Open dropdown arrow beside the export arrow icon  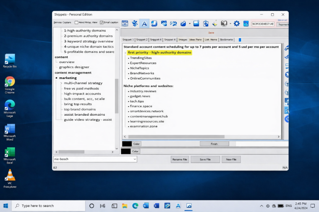coord(189,24)
